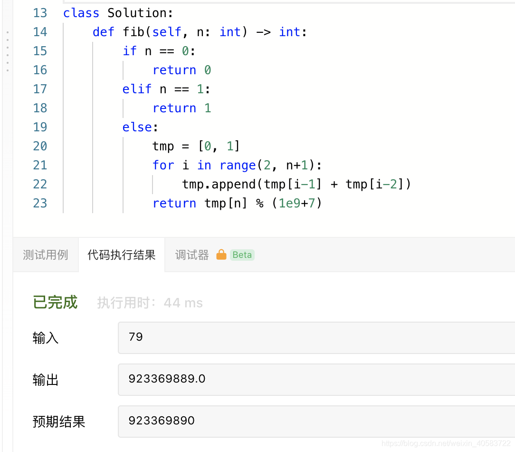Select the 代码执行结果 tab
This screenshot has width=515, height=452.
tap(122, 255)
